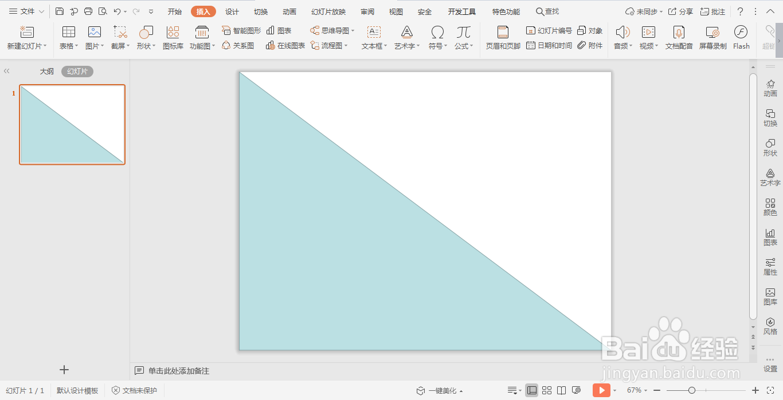The image size is (783, 400).
Task: Insert 日期和时间 date and time
Action: 549,45
